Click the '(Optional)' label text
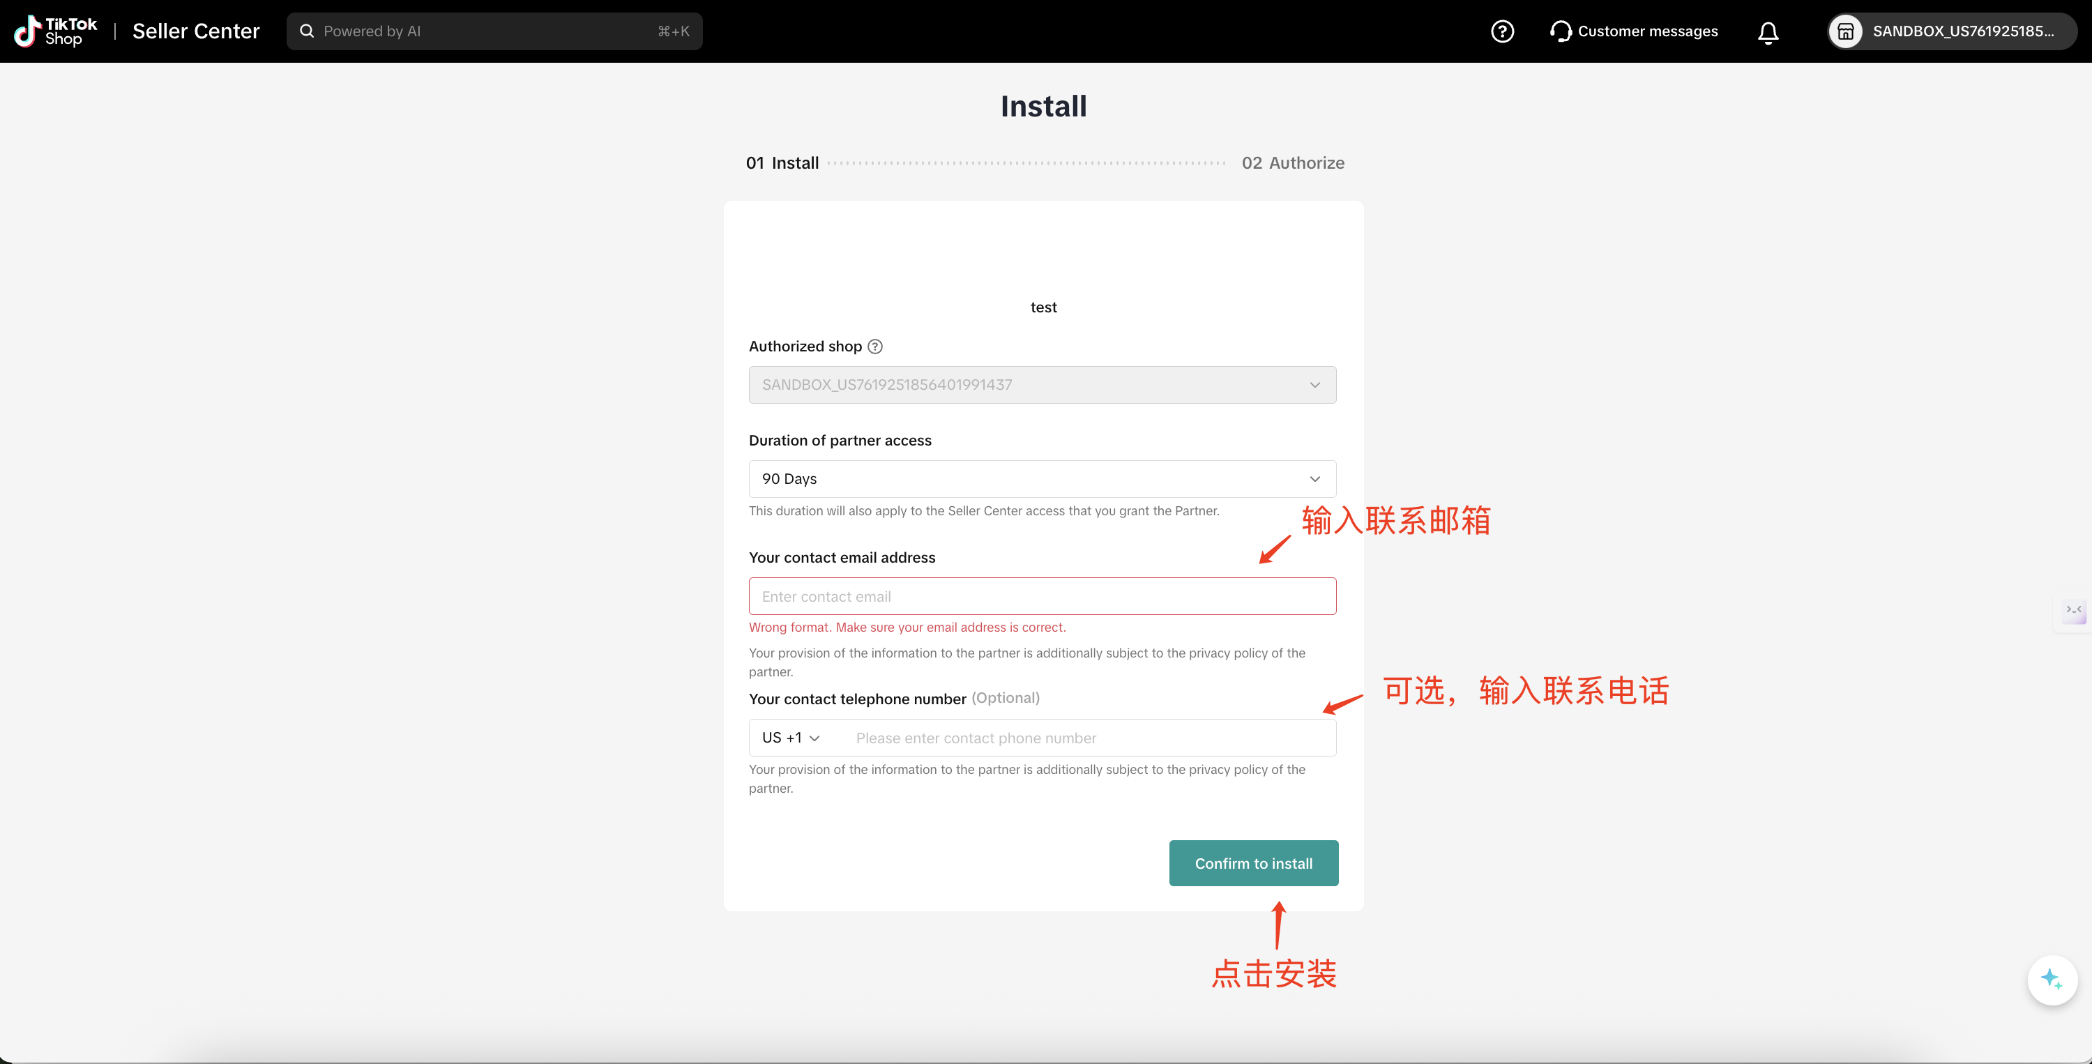 tap(1006, 698)
